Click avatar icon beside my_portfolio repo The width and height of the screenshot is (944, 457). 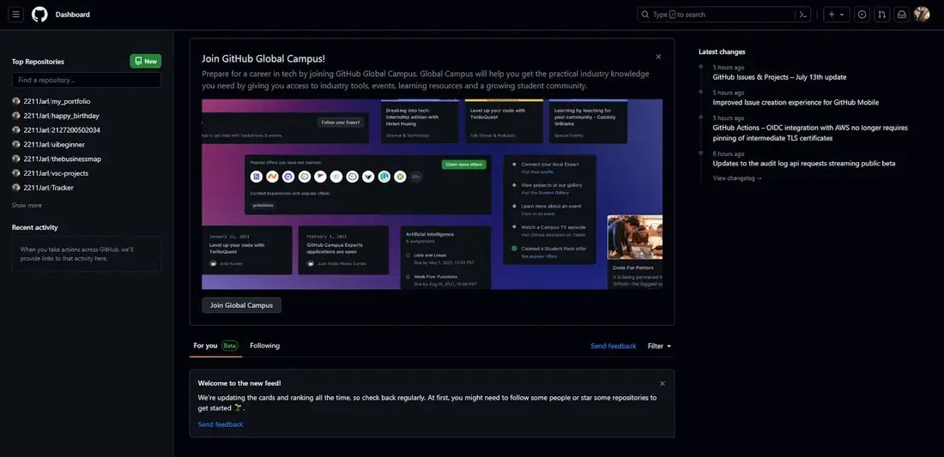tap(16, 101)
